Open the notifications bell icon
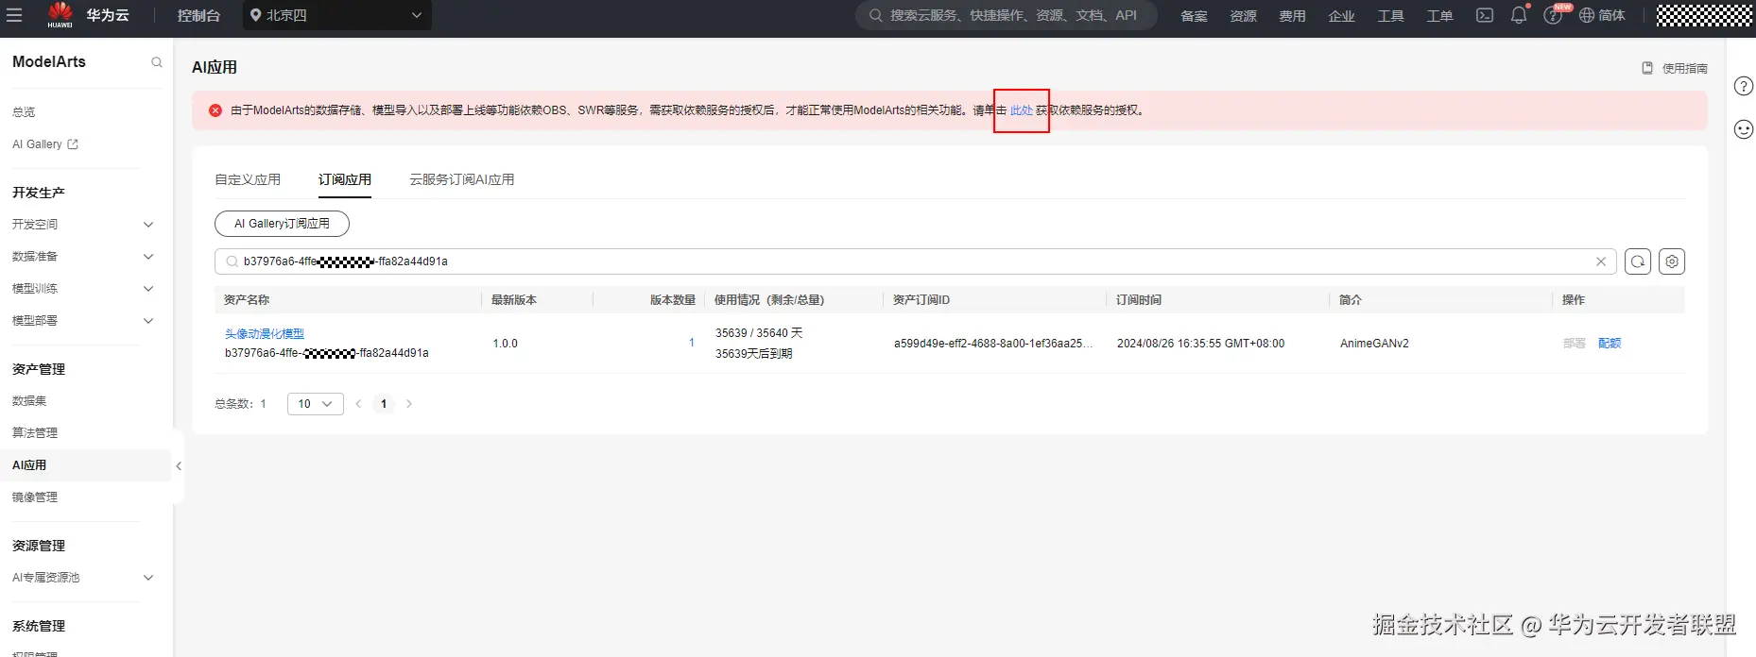The width and height of the screenshot is (1756, 657). pyautogui.click(x=1519, y=15)
